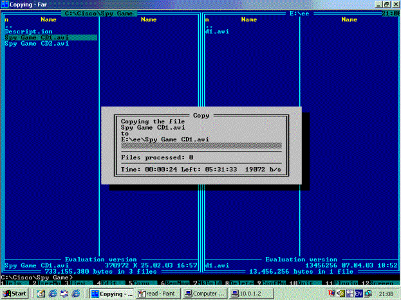Select Spy Game CD2.avi in file list
This screenshot has height=300, width=401.
point(37,44)
